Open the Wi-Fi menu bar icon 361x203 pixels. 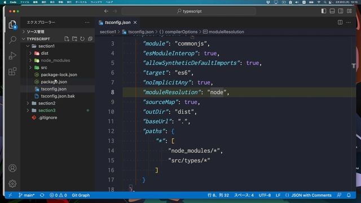(319, 2)
